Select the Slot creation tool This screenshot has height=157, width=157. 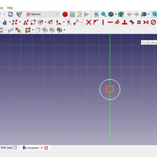[50, 22]
